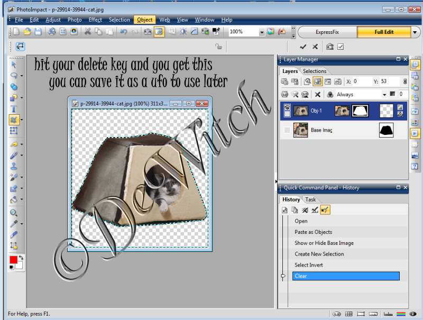This screenshot has width=423, height=320.
Task: Switch to the Task tab
Action: [x=311, y=199]
